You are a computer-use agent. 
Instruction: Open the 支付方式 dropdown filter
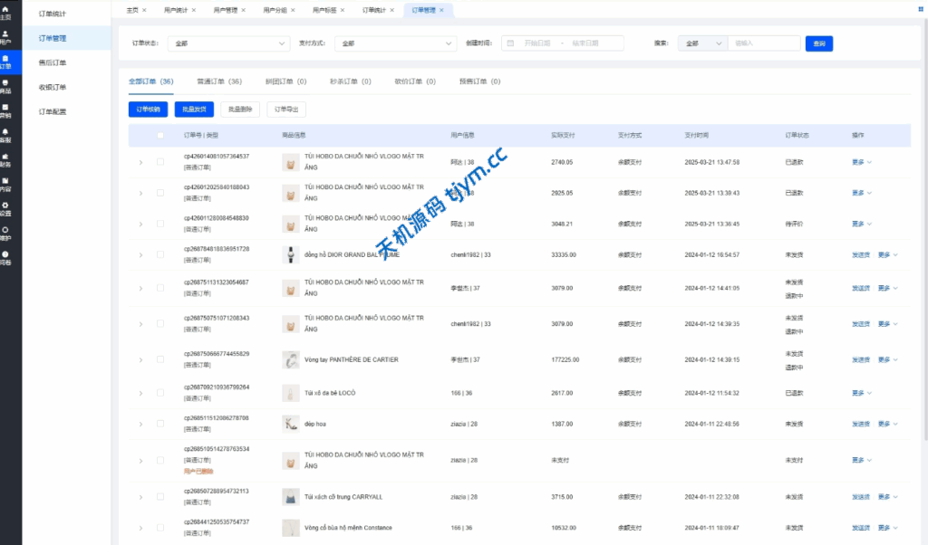point(395,43)
